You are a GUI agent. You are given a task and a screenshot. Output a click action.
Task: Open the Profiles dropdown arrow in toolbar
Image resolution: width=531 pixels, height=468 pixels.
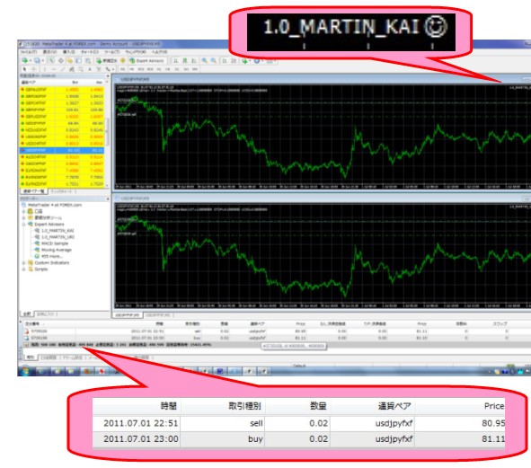42,61
